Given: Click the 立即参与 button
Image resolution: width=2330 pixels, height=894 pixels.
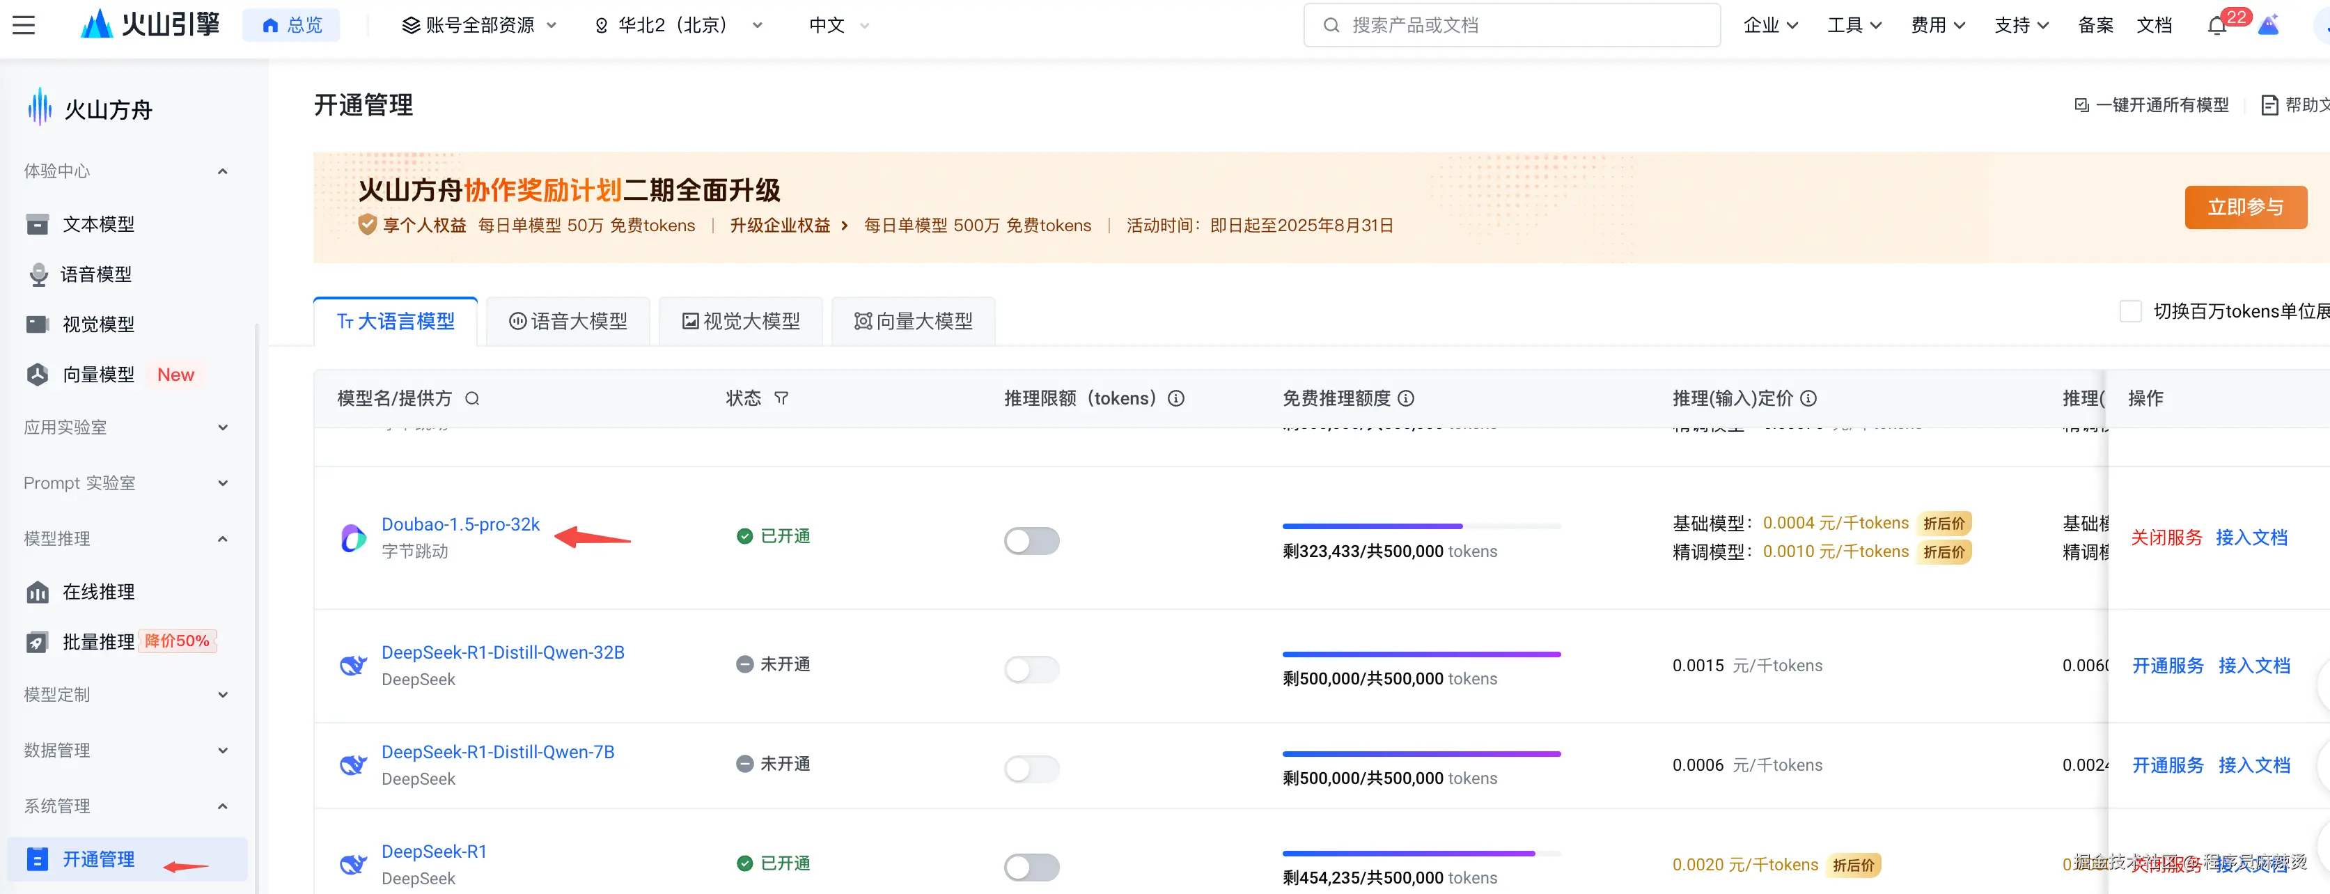Looking at the screenshot, I should click(x=2246, y=207).
